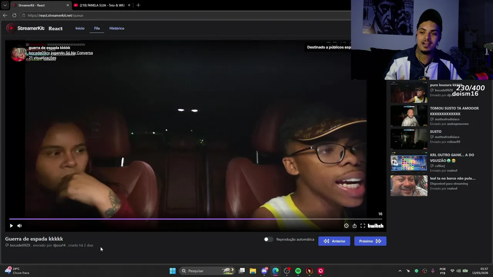Image resolution: width=493 pixels, height=277 pixels.
Task: Open the OBS Studio taskbar icon
Action: 287,271
